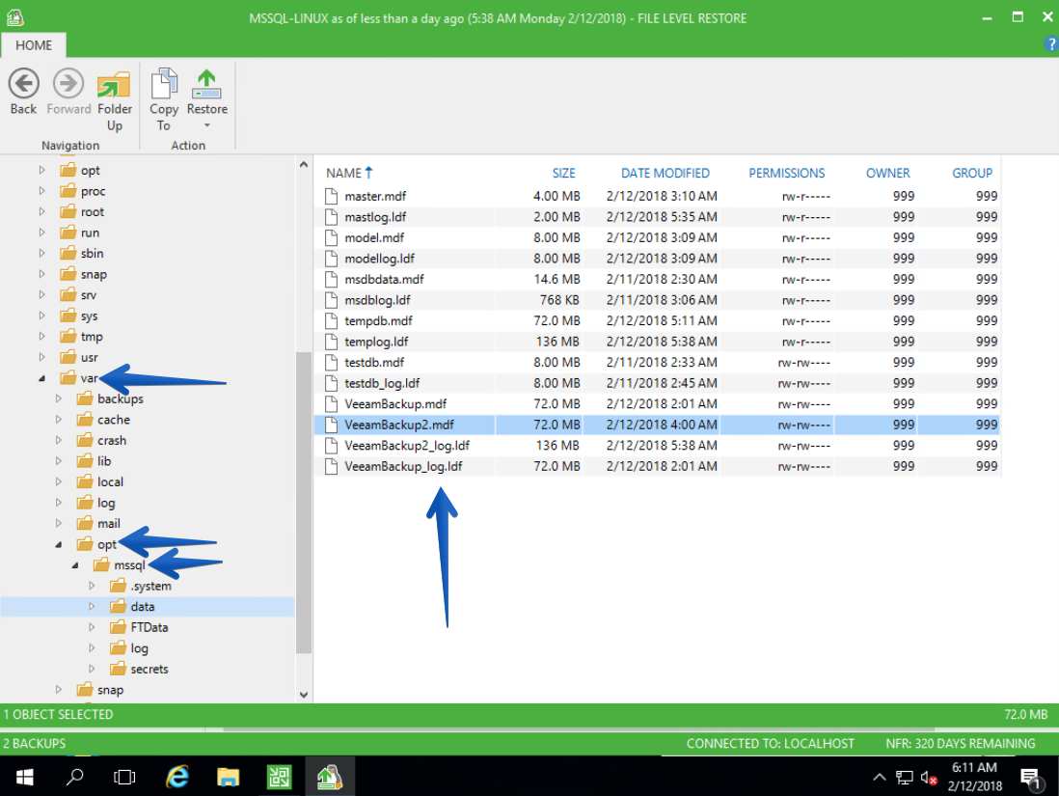This screenshot has height=796, width=1059.
Task: Open the Action Center notification icon
Action: tap(1031, 778)
